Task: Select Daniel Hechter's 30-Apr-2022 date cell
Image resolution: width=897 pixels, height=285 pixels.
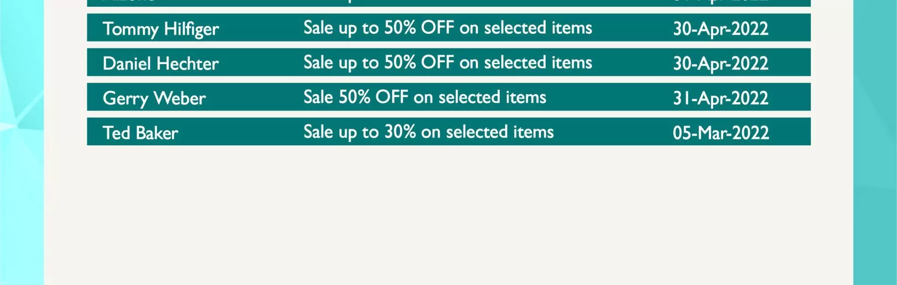Action: point(721,63)
